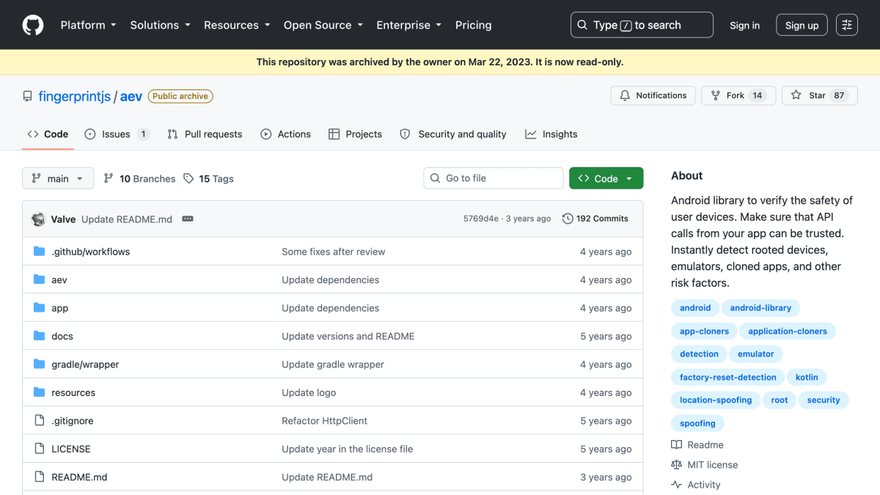Click 'Some fixes after review' commit message
This screenshot has width=880, height=495.
point(334,252)
